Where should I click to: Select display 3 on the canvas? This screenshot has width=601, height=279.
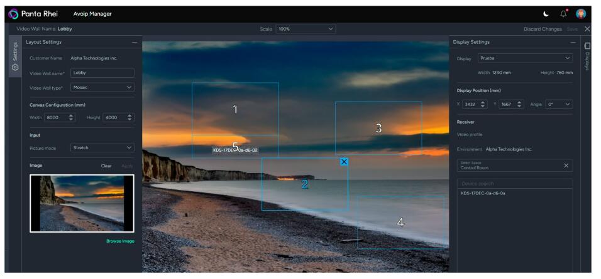click(x=378, y=128)
